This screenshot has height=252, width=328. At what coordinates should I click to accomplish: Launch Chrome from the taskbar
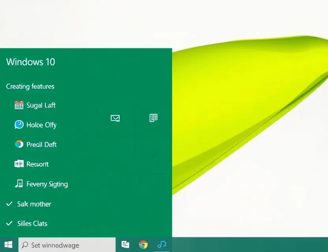click(143, 245)
